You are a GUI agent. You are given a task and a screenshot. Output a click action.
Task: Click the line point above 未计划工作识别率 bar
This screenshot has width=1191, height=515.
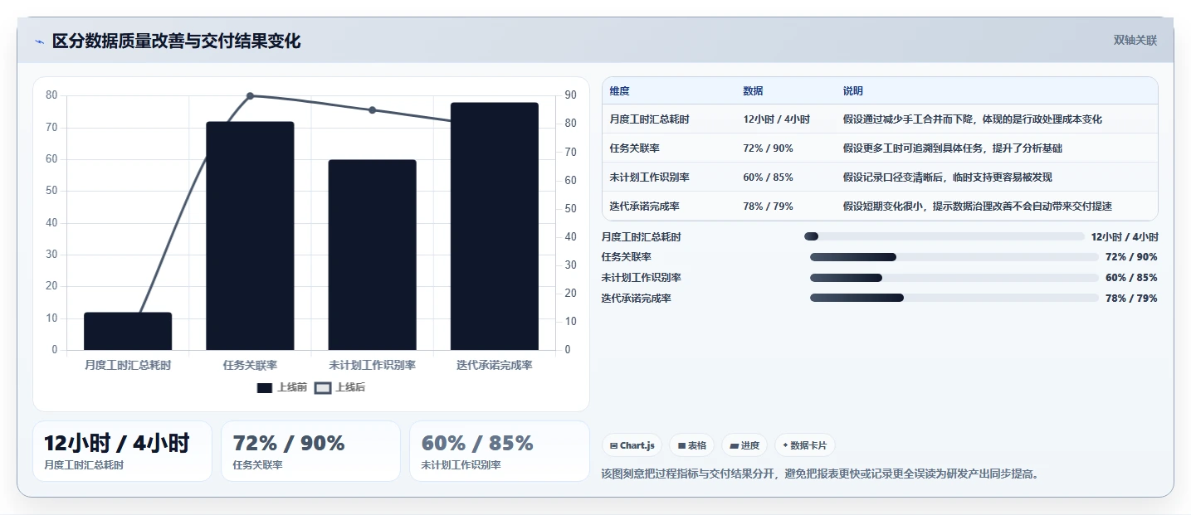(372, 110)
